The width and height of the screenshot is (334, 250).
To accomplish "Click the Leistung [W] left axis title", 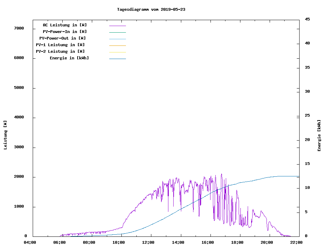I will [5, 135].
